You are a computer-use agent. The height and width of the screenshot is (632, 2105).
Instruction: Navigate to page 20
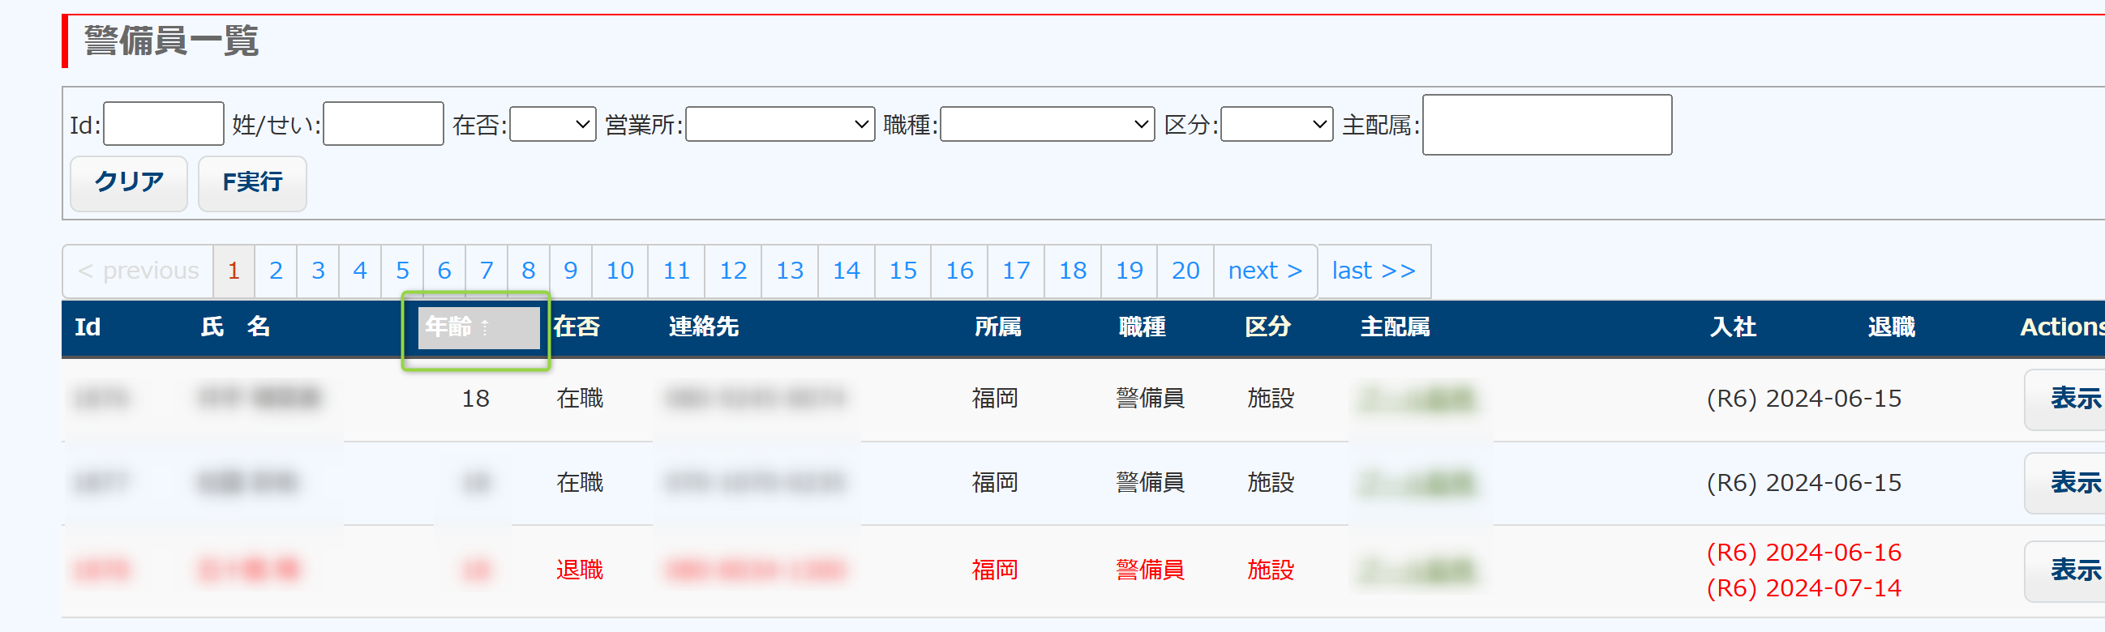coord(1185,271)
